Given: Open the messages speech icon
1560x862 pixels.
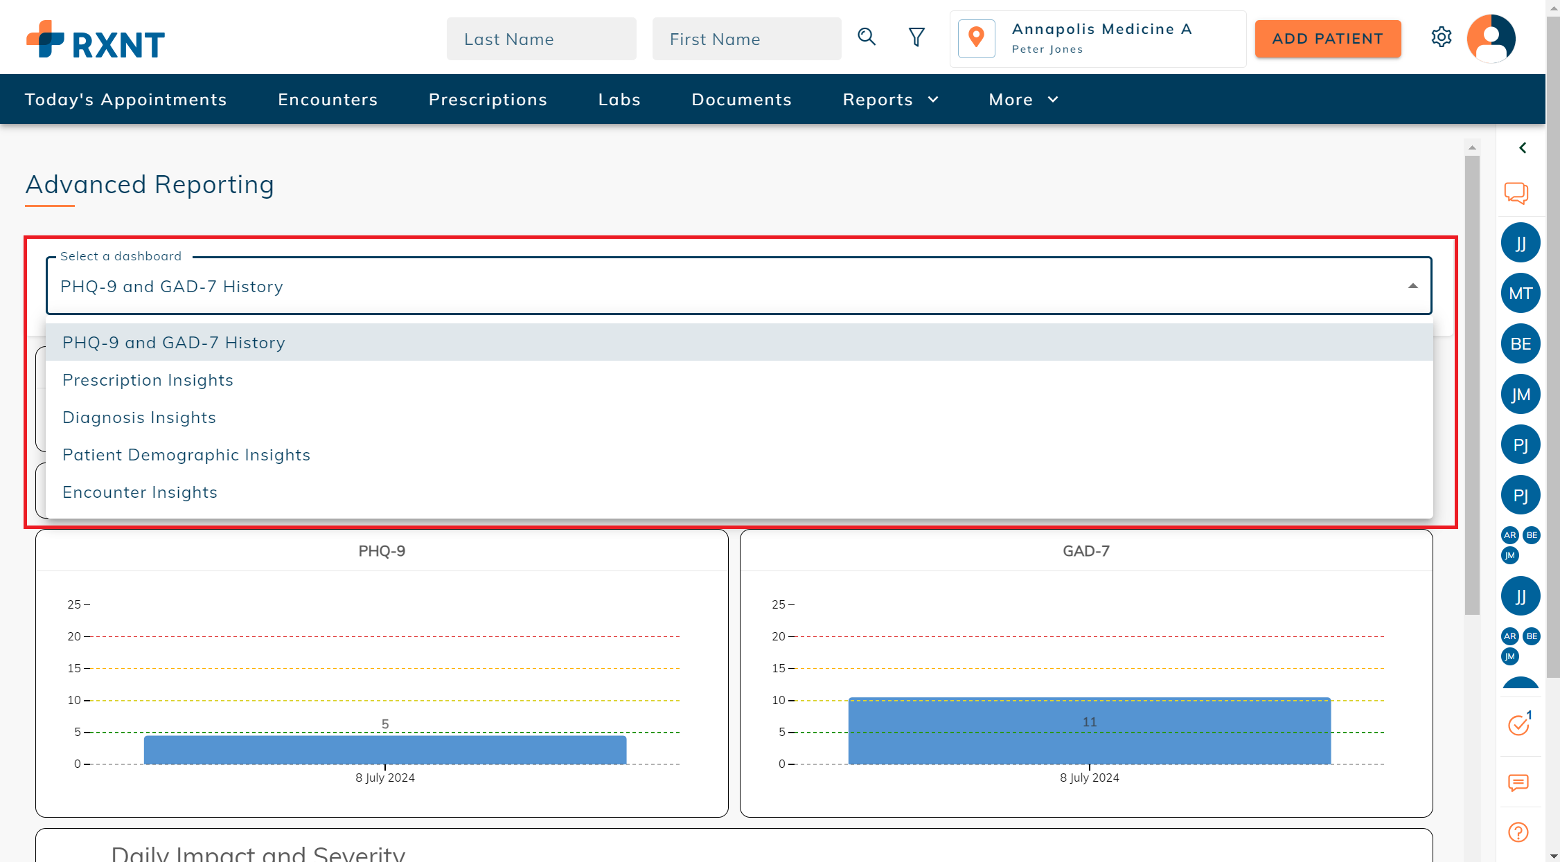Looking at the screenshot, I should coord(1518,782).
